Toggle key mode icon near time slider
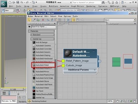Viewport: 138px width, 104px height. tap(4, 93)
